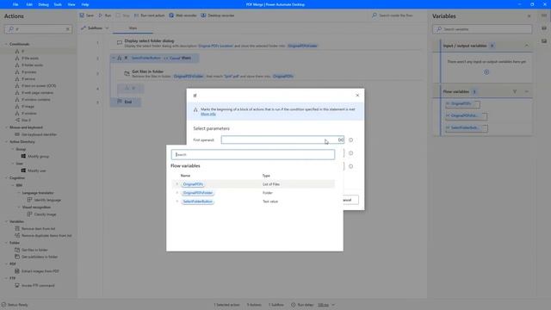This screenshot has width=551, height=310.
Task: Select the Classify image action
Action: 45,214
